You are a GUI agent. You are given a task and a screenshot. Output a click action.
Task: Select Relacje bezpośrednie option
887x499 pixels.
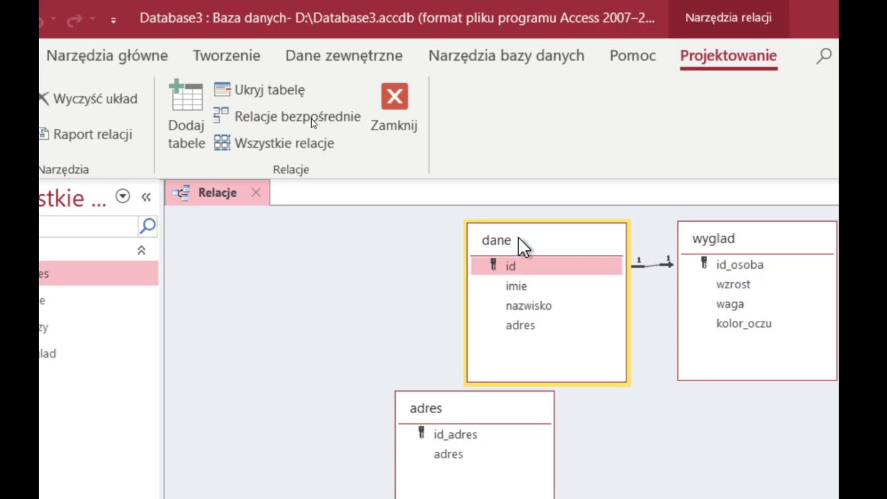coord(288,116)
